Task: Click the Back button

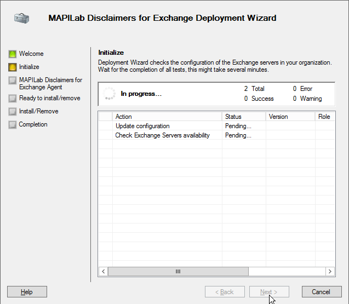Action: pyautogui.click(x=225, y=292)
